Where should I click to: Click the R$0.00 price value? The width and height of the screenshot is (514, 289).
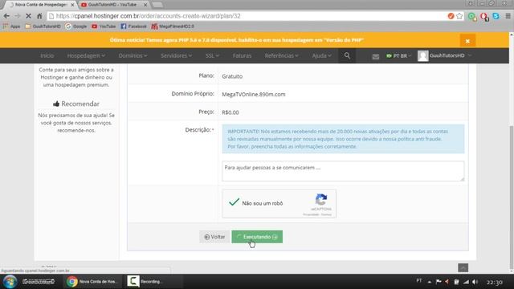(230, 112)
